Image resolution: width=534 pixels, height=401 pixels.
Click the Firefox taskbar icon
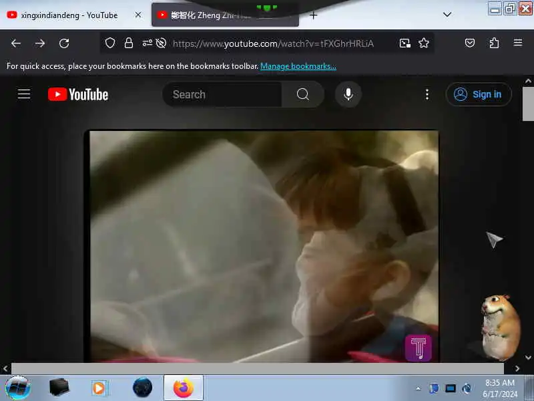tap(184, 388)
